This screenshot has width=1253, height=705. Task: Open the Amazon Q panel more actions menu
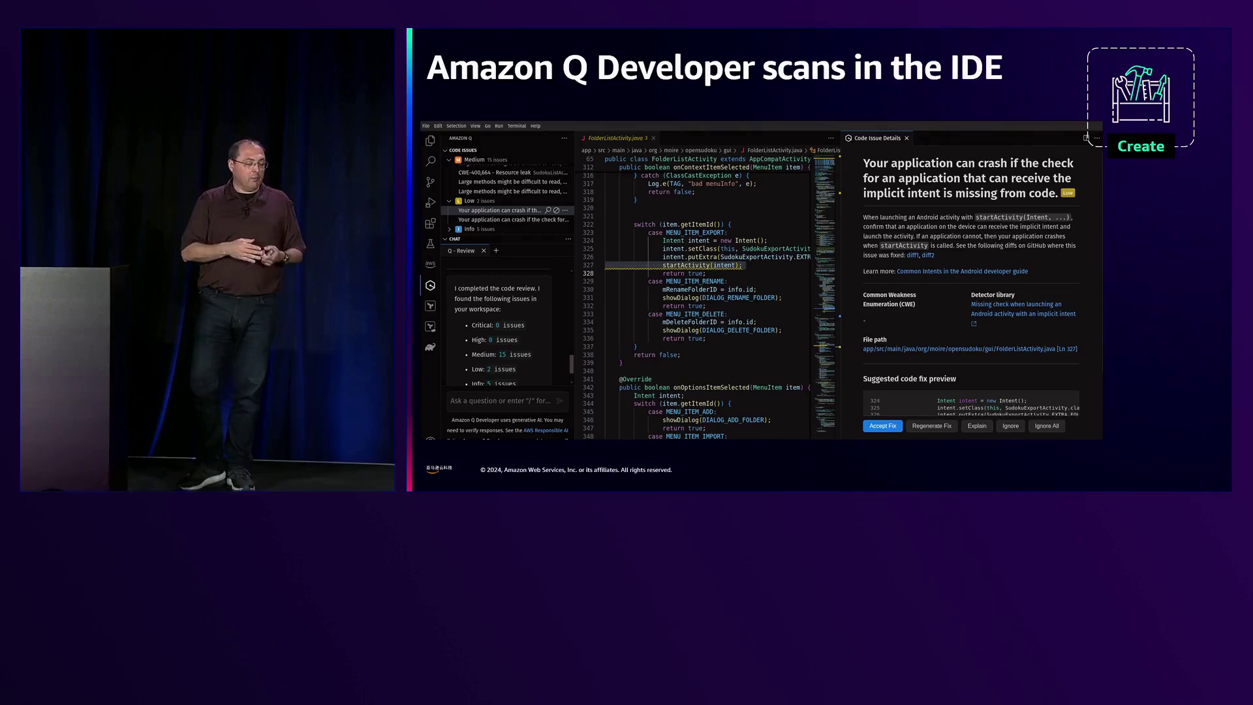click(565, 138)
